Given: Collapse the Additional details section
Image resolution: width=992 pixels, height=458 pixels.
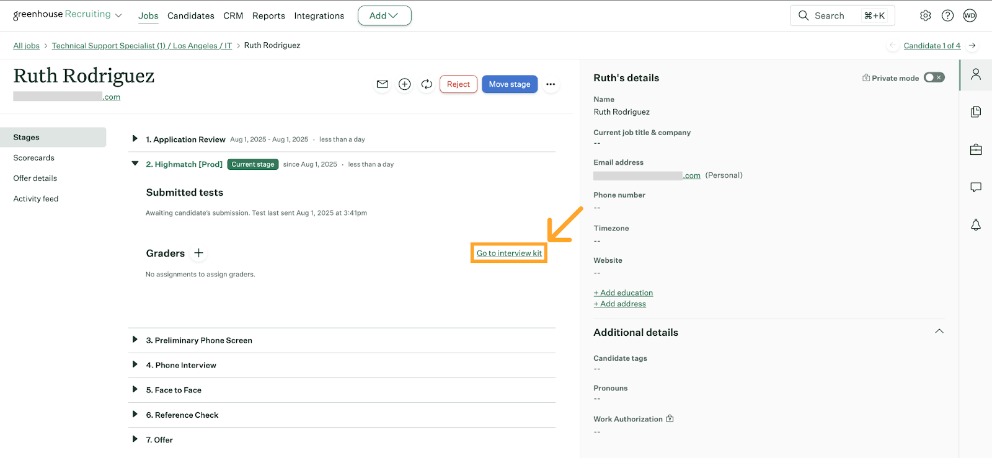Looking at the screenshot, I should 939,332.
